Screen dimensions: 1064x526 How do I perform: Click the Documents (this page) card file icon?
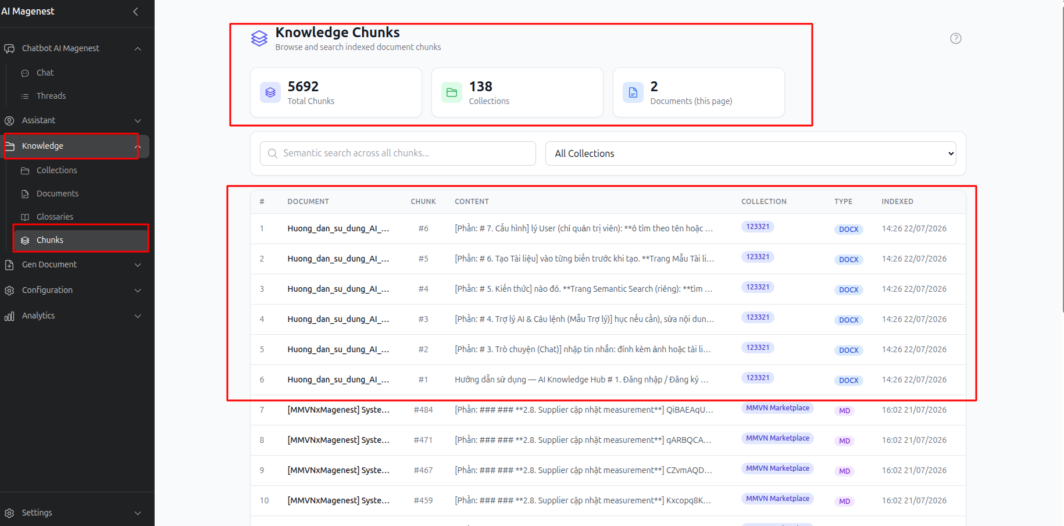pyautogui.click(x=633, y=92)
